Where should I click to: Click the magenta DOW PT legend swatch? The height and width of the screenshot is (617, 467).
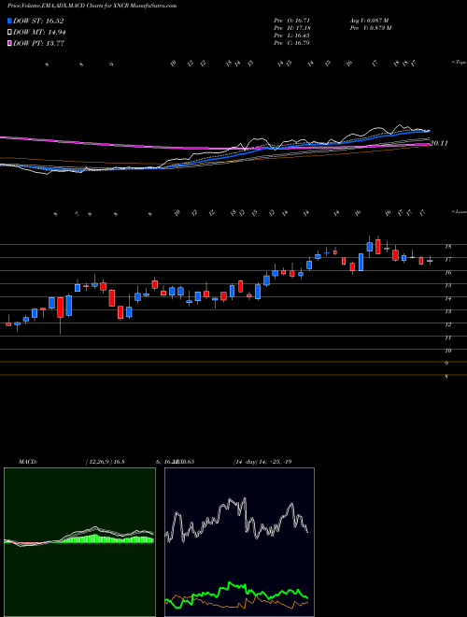pos(10,43)
